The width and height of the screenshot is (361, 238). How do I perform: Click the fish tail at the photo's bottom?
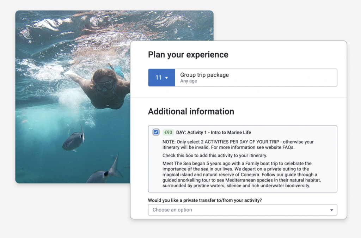coord(115,168)
